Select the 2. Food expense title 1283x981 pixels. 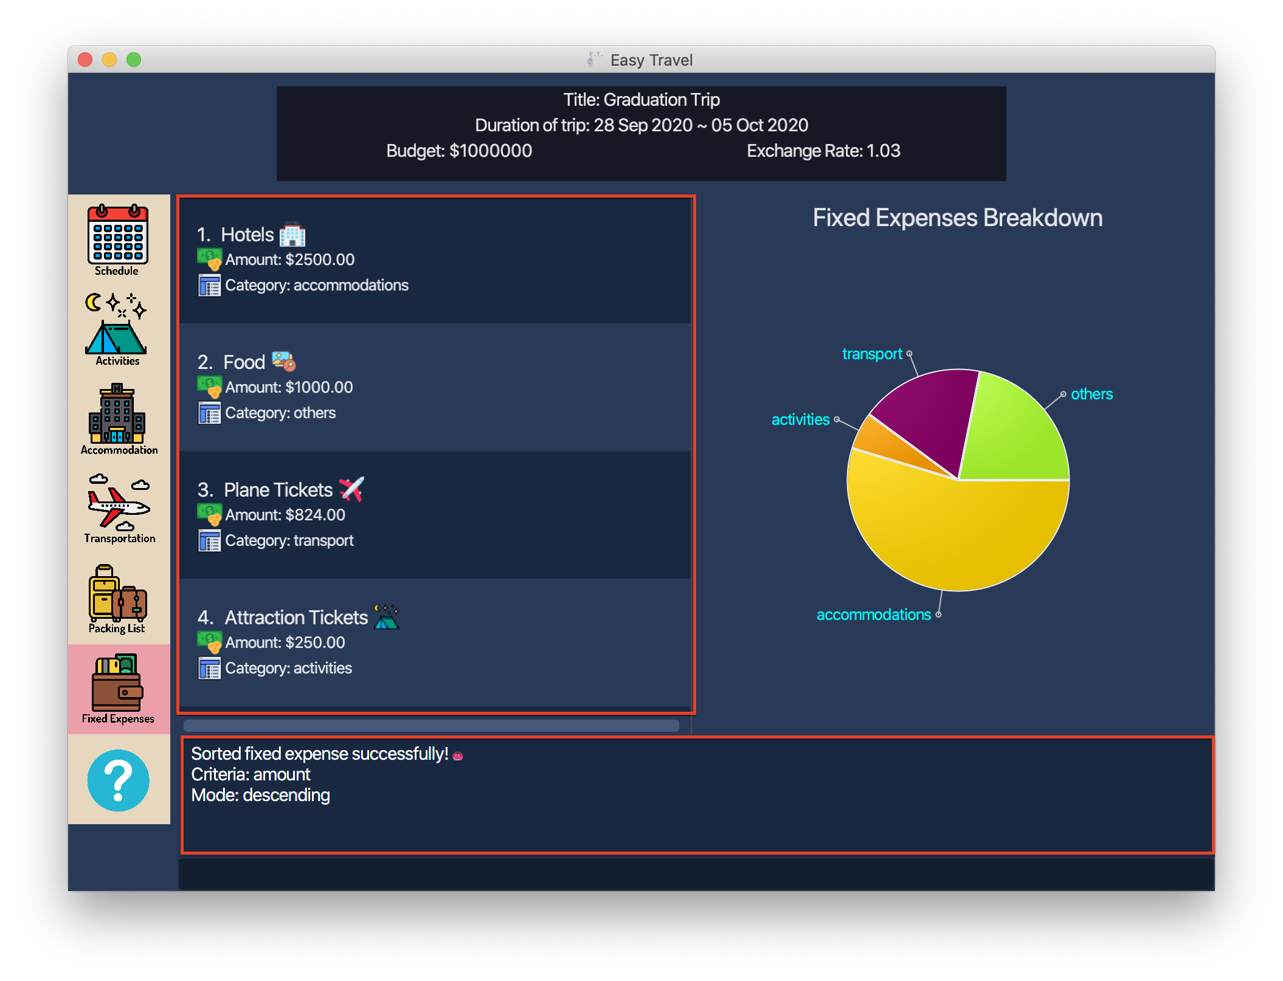click(231, 362)
